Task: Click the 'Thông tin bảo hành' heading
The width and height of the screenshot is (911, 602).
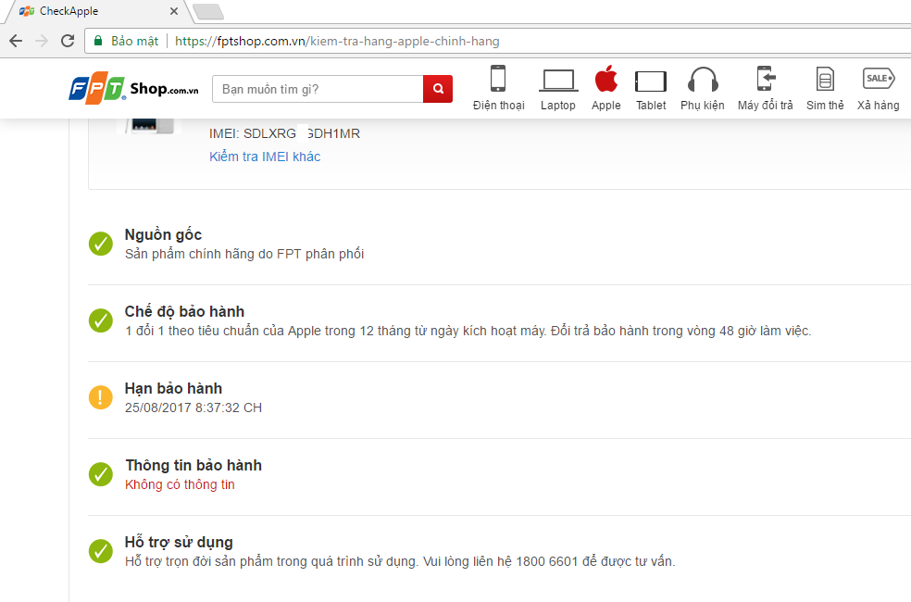Action: (193, 466)
